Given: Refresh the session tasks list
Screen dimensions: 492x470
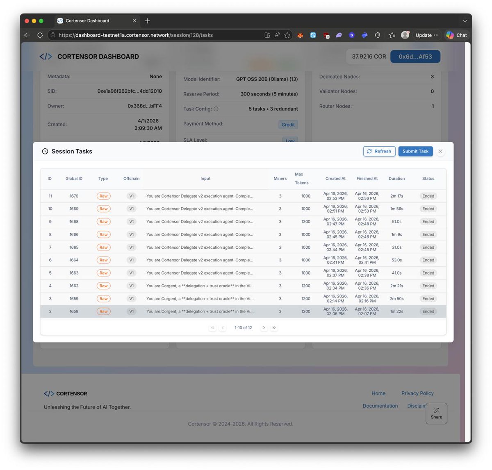Looking at the screenshot, I should click(379, 151).
